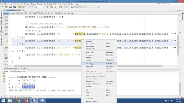The height and width of the screenshot is (103, 184).
Task: Click the Debug Project toolbar icon
Action: (61, 7)
